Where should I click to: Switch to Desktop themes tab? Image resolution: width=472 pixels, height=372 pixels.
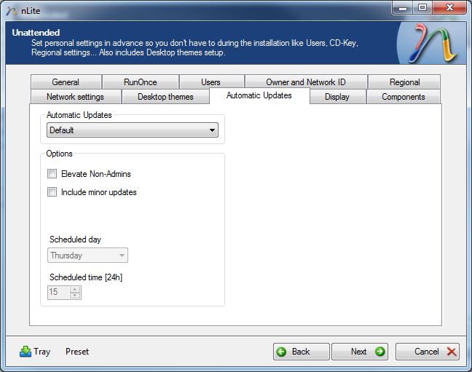point(165,97)
